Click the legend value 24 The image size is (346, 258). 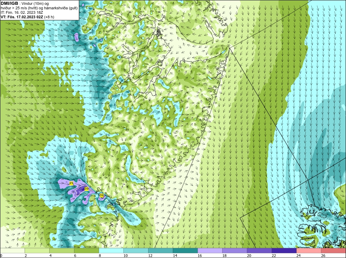tap(299, 256)
